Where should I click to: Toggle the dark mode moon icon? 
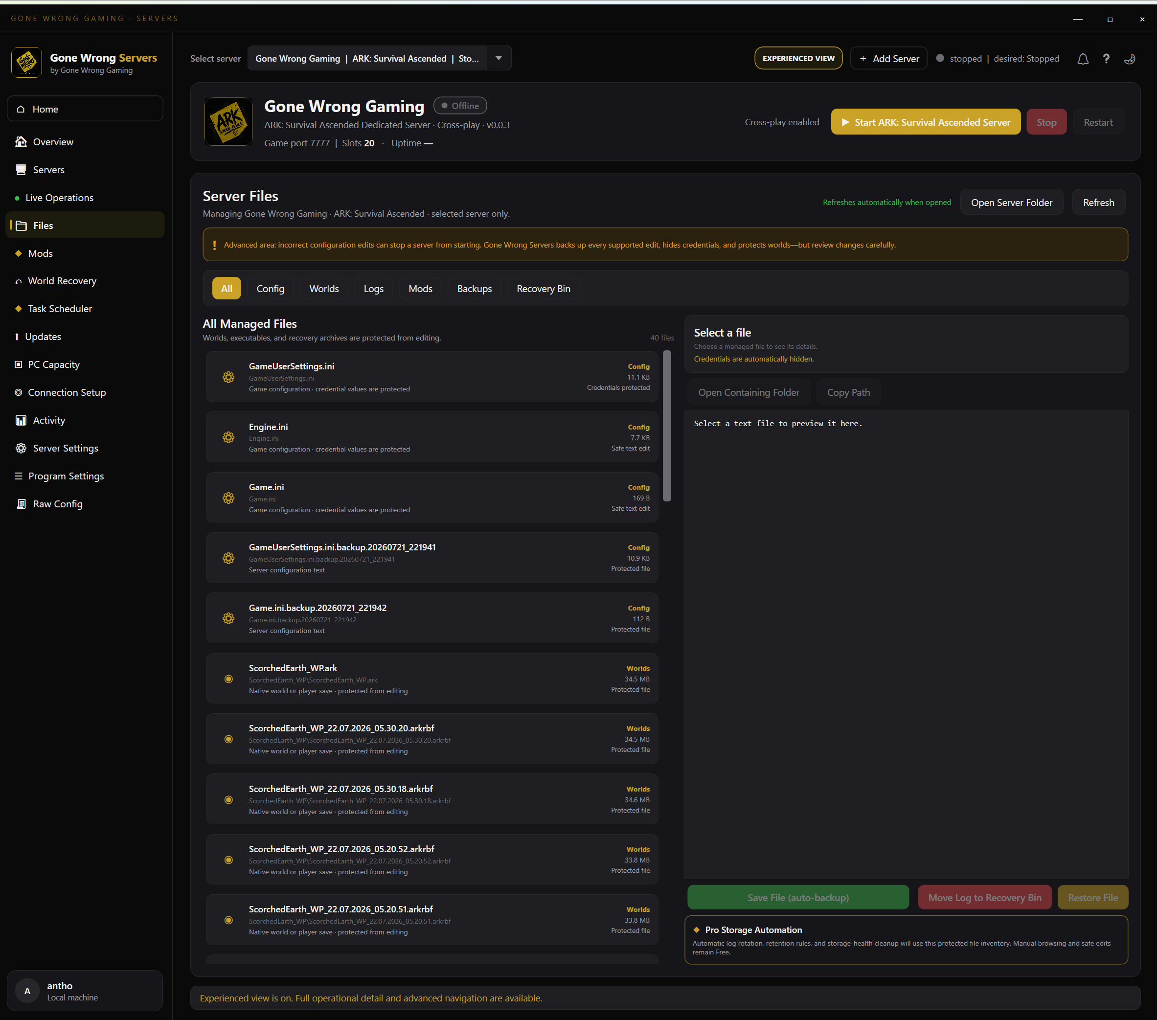click(x=1129, y=58)
